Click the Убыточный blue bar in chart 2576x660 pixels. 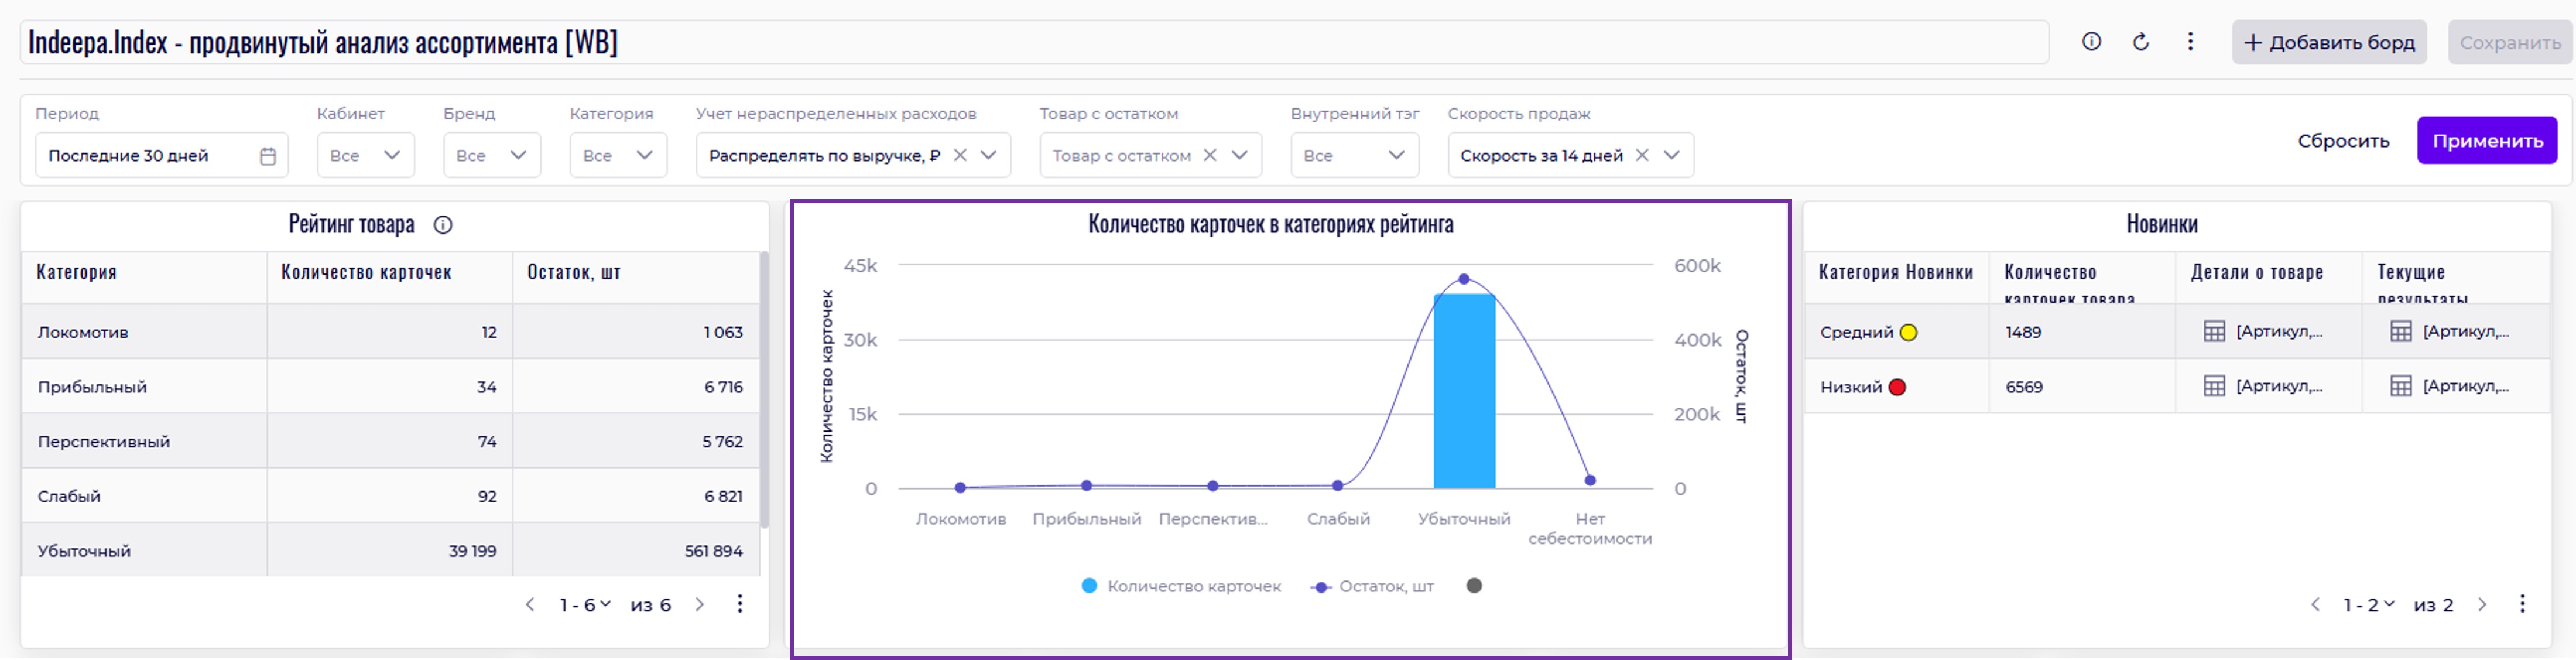(x=1464, y=400)
